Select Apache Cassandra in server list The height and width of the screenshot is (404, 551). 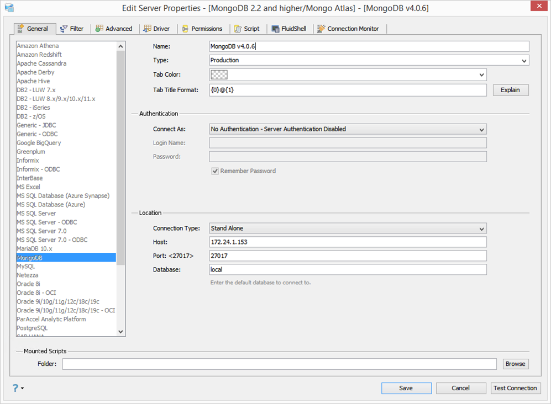[x=66, y=63]
